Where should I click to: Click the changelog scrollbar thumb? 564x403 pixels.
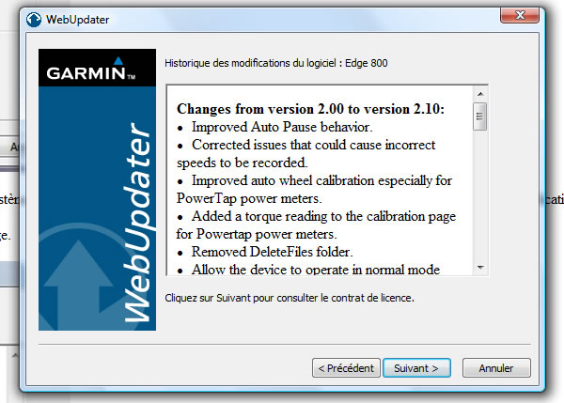click(x=479, y=116)
